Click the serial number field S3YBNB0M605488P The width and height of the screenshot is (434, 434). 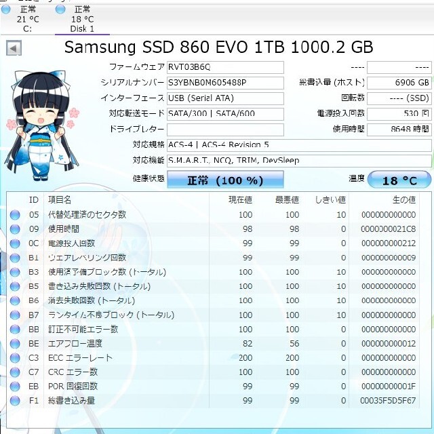click(225, 83)
